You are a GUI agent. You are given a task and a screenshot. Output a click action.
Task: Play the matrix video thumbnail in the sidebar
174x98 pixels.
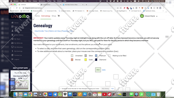coord(20,85)
